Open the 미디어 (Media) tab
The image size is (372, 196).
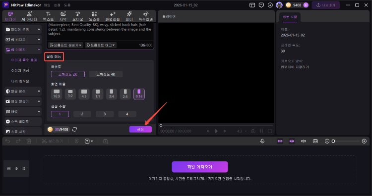(10, 16)
